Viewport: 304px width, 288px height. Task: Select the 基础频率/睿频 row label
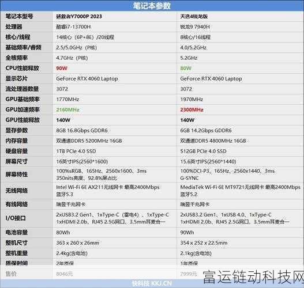(x=23, y=47)
